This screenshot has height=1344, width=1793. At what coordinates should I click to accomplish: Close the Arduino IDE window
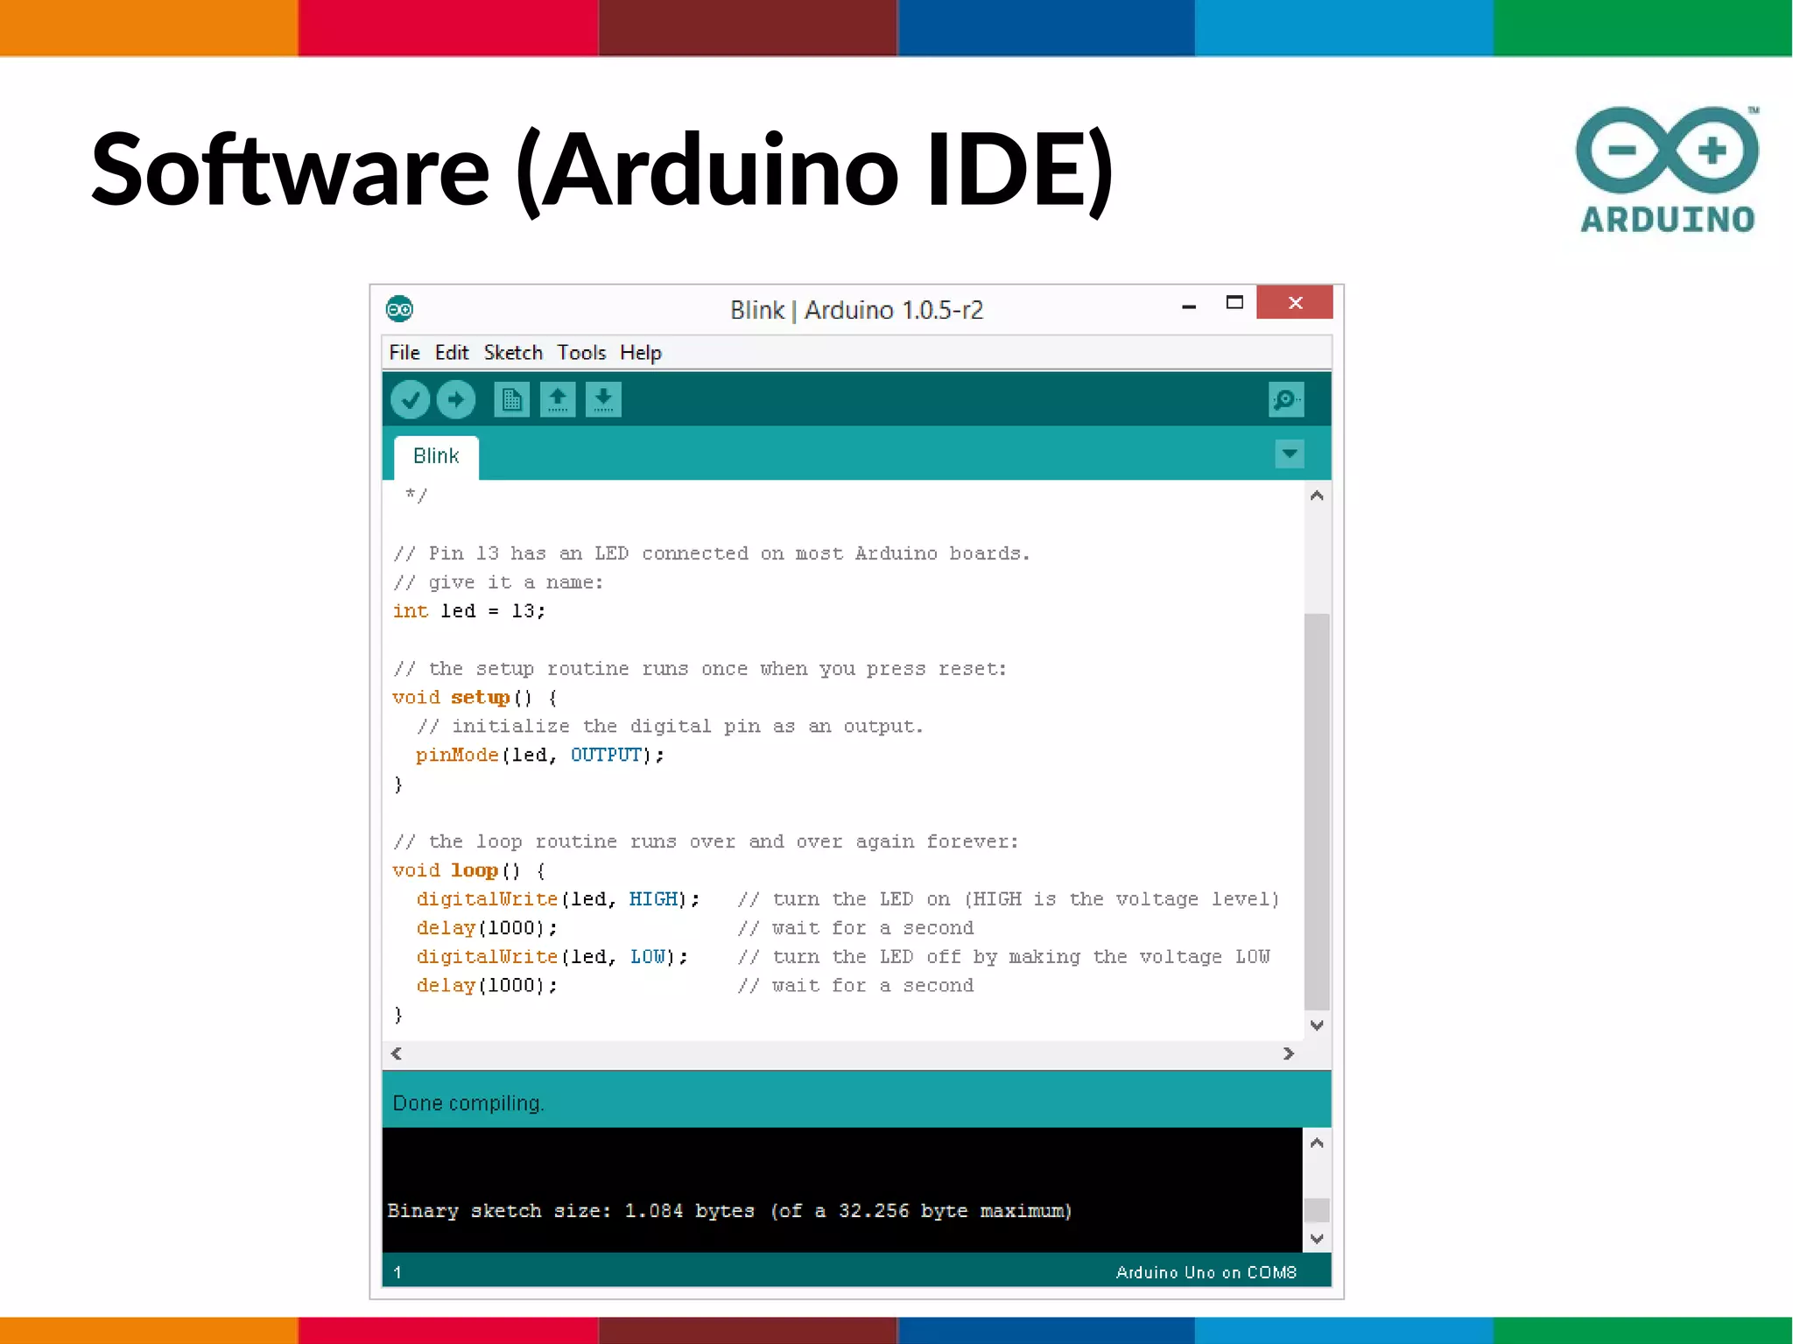tap(1295, 303)
